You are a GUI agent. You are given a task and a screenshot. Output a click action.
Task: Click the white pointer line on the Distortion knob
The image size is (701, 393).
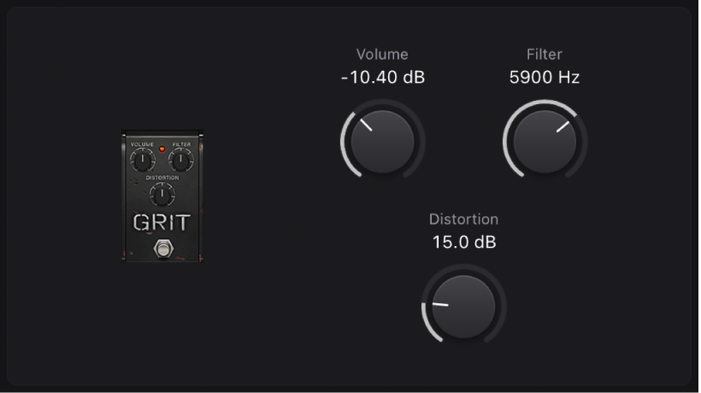point(440,303)
